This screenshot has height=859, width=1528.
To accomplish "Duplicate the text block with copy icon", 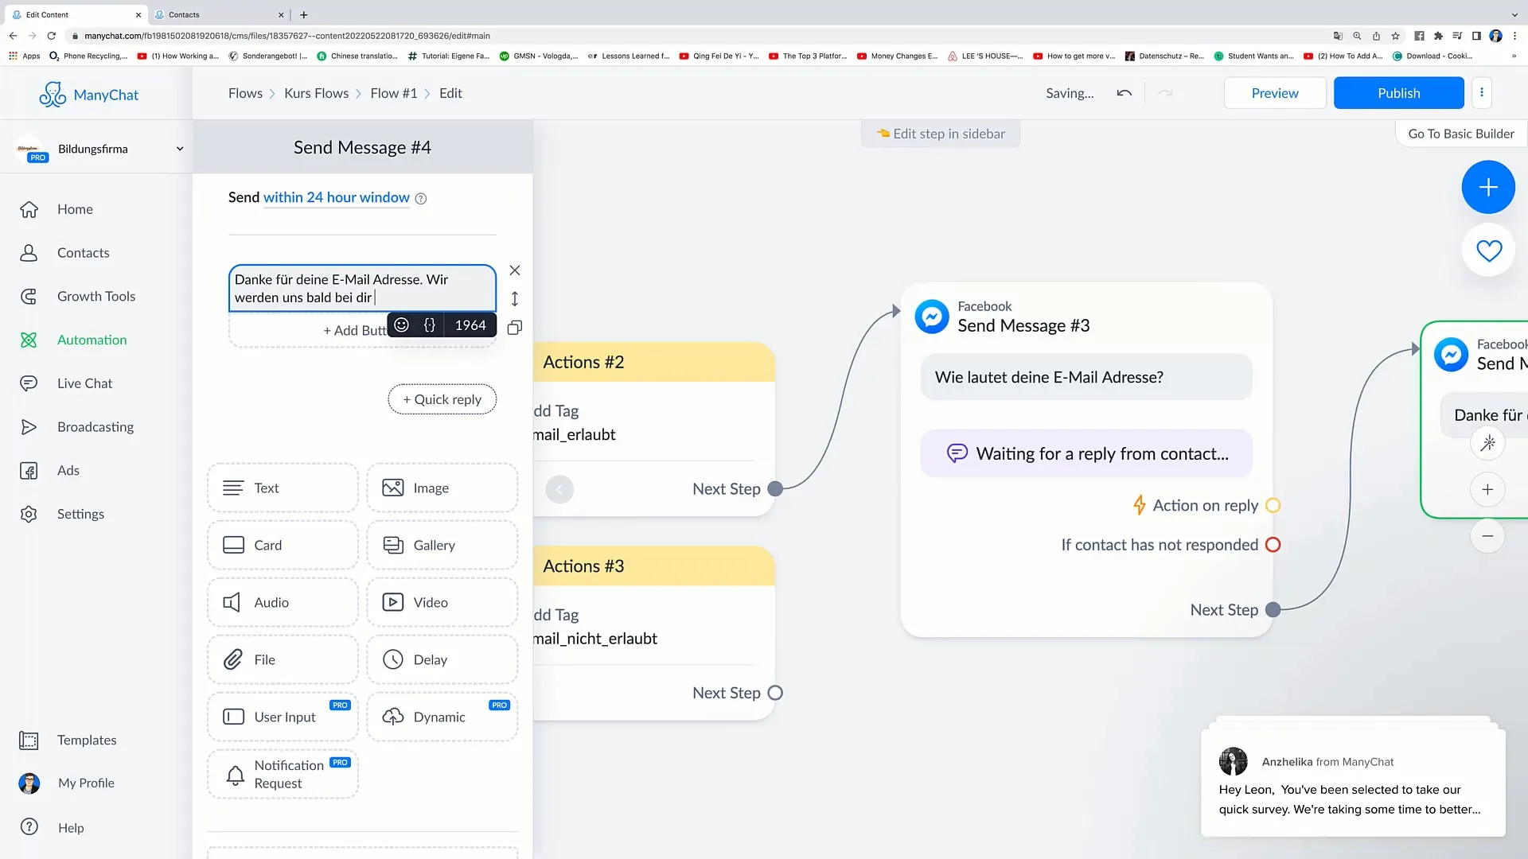I will [x=515, y=328].
